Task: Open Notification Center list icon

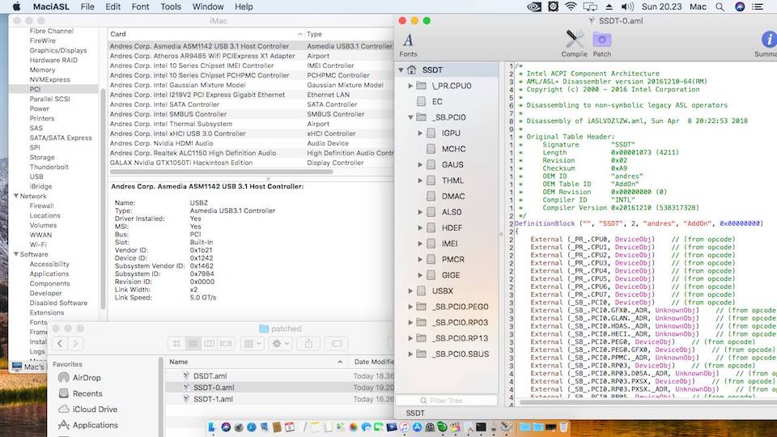Action: coord(758,7)
